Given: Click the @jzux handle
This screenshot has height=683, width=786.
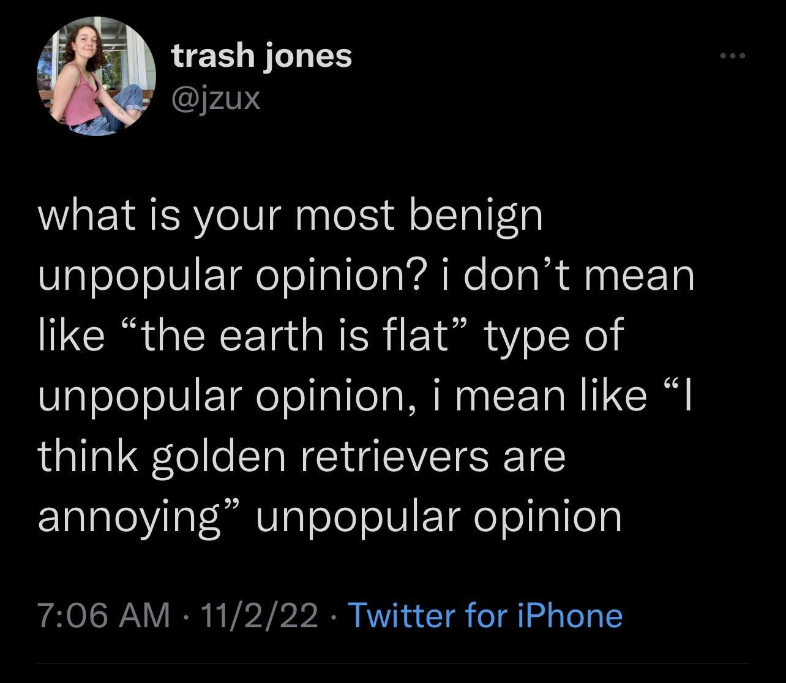Looking at the screenshot, I should pyautogui.click(x=215, y=100).
